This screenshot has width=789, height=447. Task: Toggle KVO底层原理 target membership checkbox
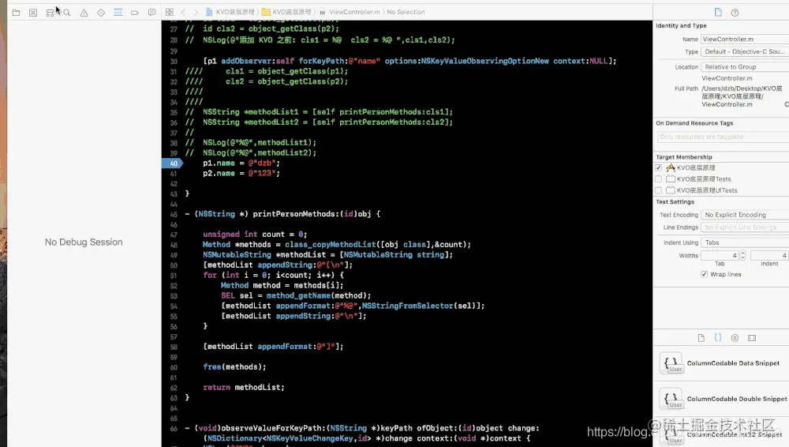click(658, 167)
